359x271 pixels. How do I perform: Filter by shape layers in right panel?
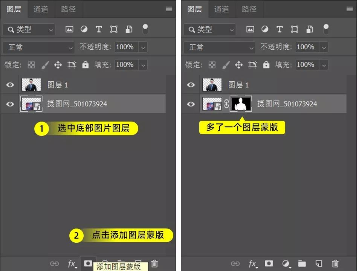point(295,29)
